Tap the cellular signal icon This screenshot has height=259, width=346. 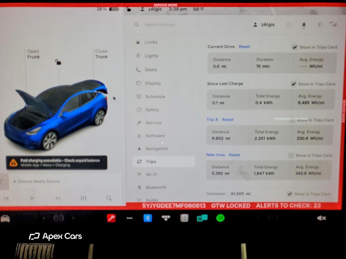tap(332, 24)
